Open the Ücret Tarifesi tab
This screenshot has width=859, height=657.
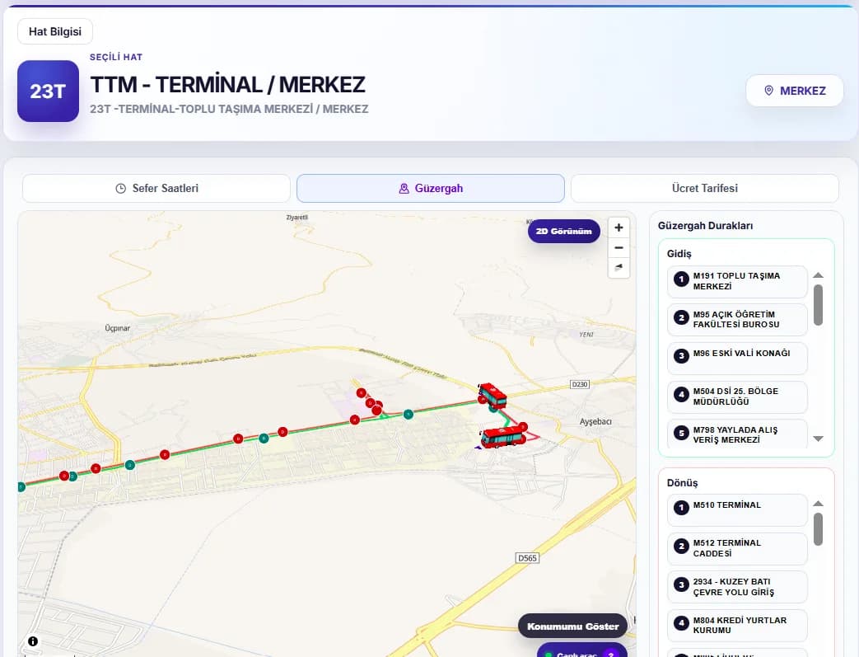pyautogui.click(x=704, y=188)
